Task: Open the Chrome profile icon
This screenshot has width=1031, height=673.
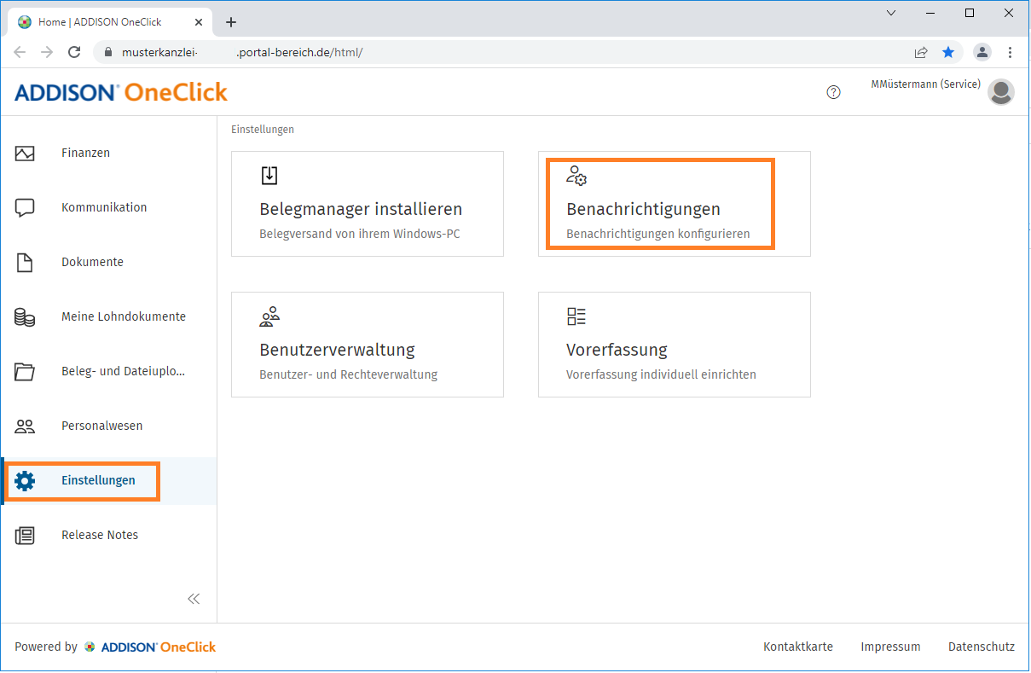Action: (x=982, y=52)
